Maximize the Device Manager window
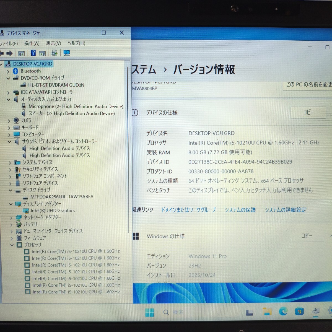The width and height of the screenshot is (332, 332). (104, 33)
